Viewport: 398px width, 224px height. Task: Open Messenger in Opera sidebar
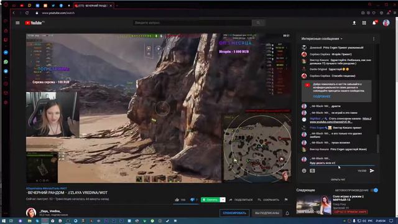point(6,52)
